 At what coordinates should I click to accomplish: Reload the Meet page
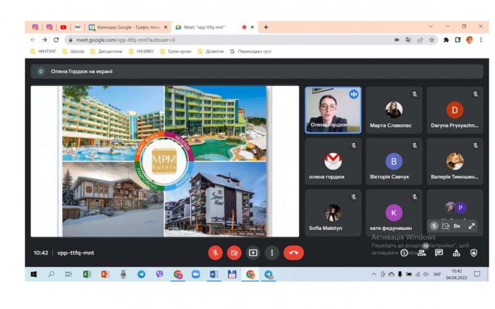point(56,40)
